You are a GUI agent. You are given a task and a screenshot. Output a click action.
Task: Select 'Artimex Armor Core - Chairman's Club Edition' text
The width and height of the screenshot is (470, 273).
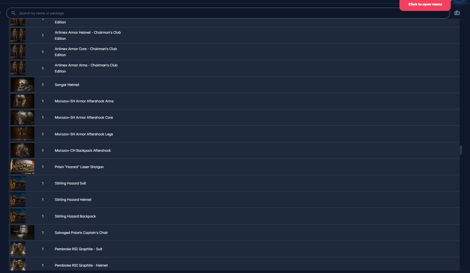[x=86, y=52]
